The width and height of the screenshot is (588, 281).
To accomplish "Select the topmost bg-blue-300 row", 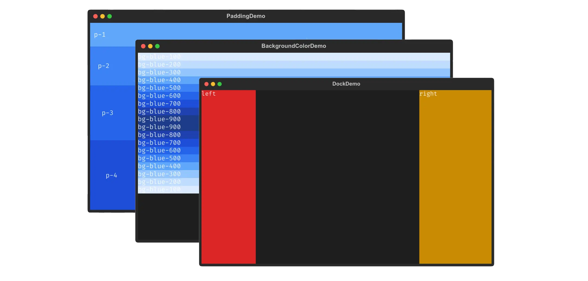I will pos(294,72).
